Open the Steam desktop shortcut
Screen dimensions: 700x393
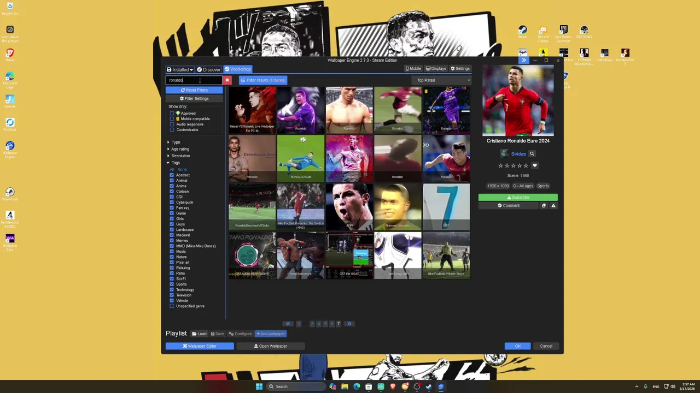pos(523,32)
